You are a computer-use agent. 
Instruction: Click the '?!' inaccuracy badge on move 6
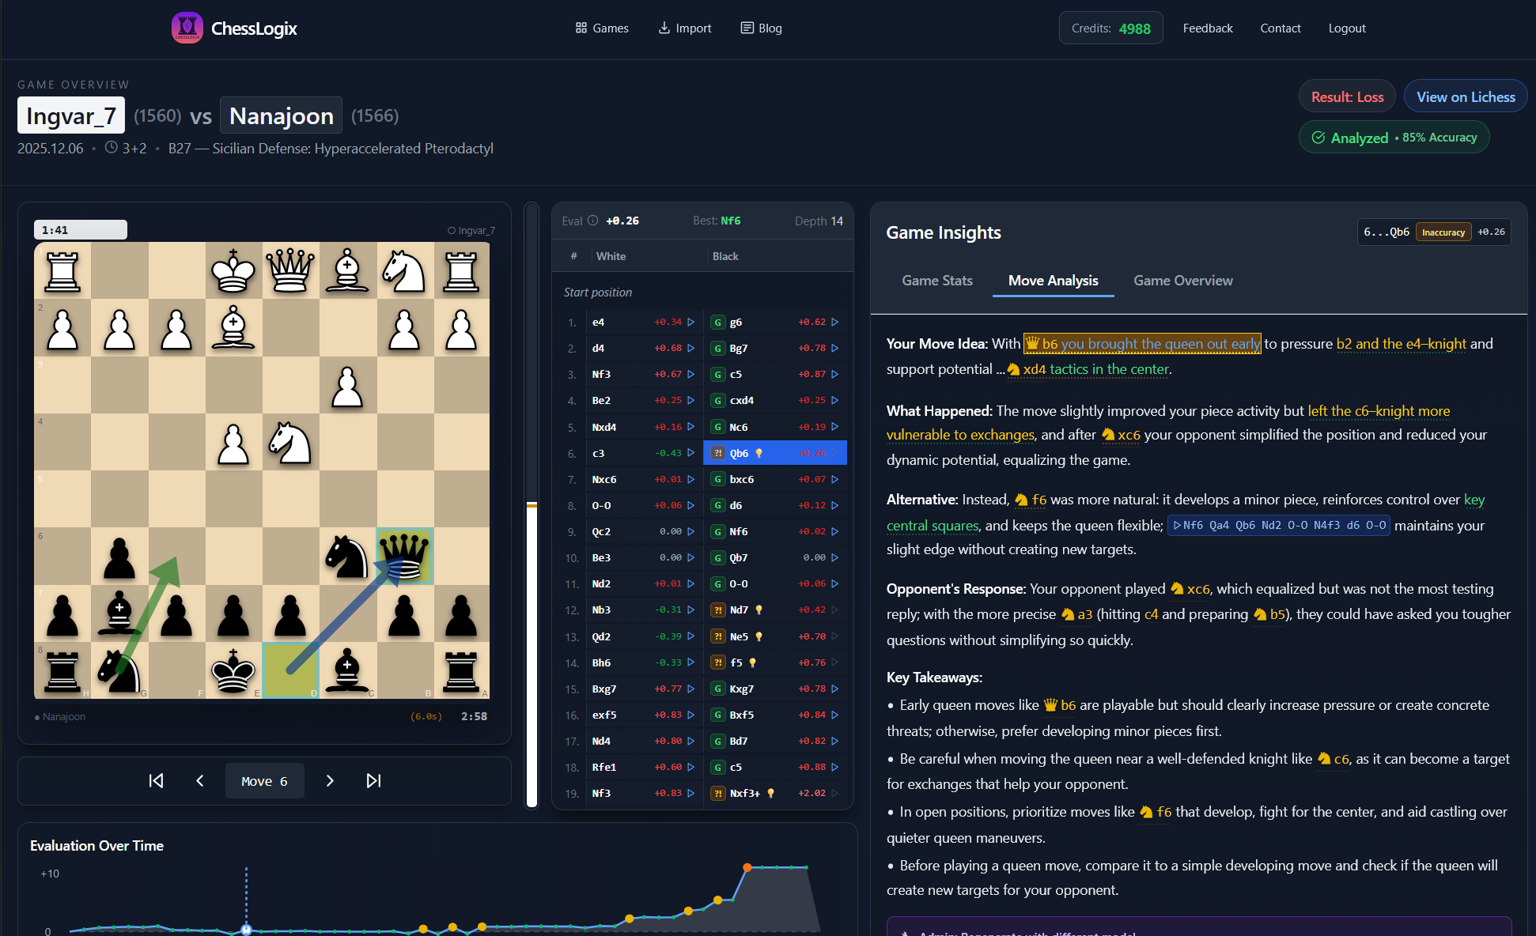[x=717, y=453]
